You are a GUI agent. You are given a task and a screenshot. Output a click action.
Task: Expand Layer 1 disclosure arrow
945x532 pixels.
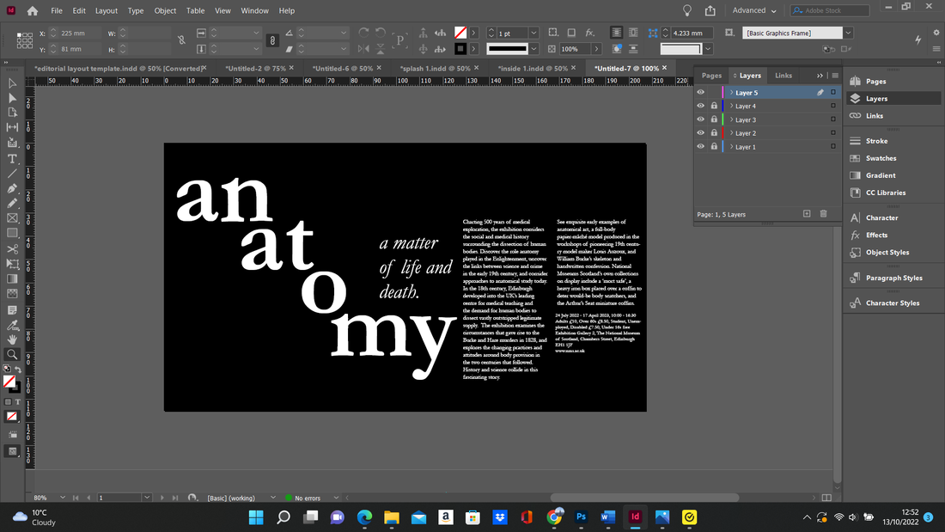[x=732, y=147]
